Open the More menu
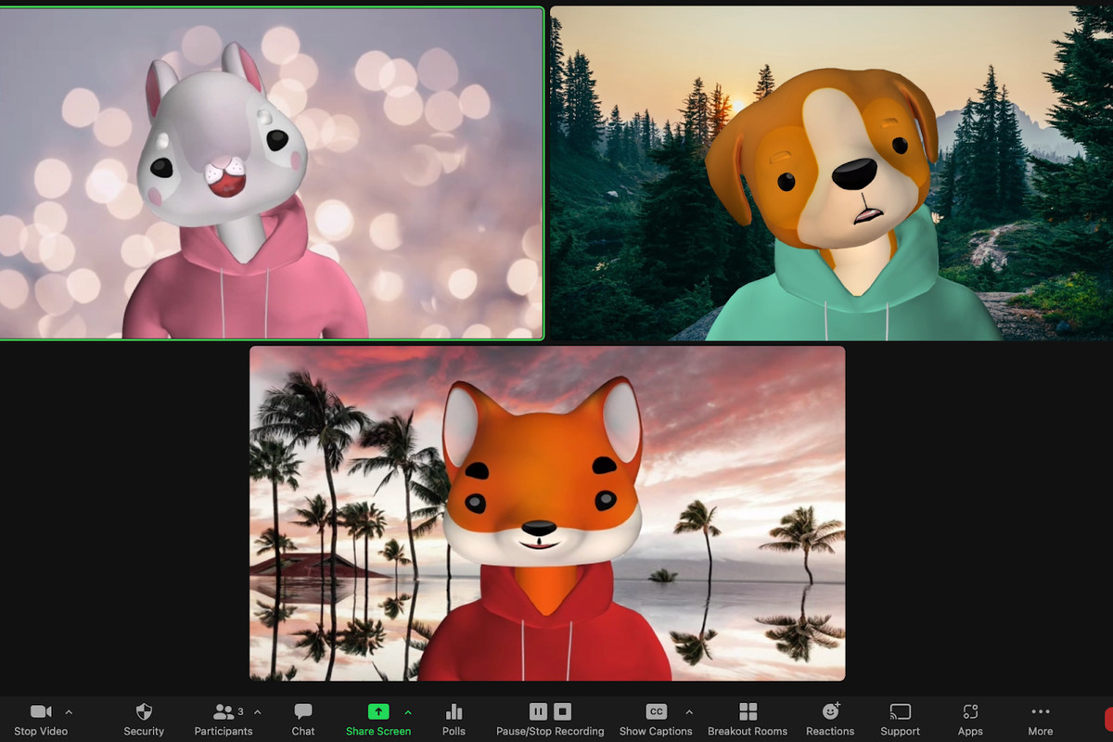This screenshot has width=1113, height=742. pyautogui.click(x=1040, y=710)
